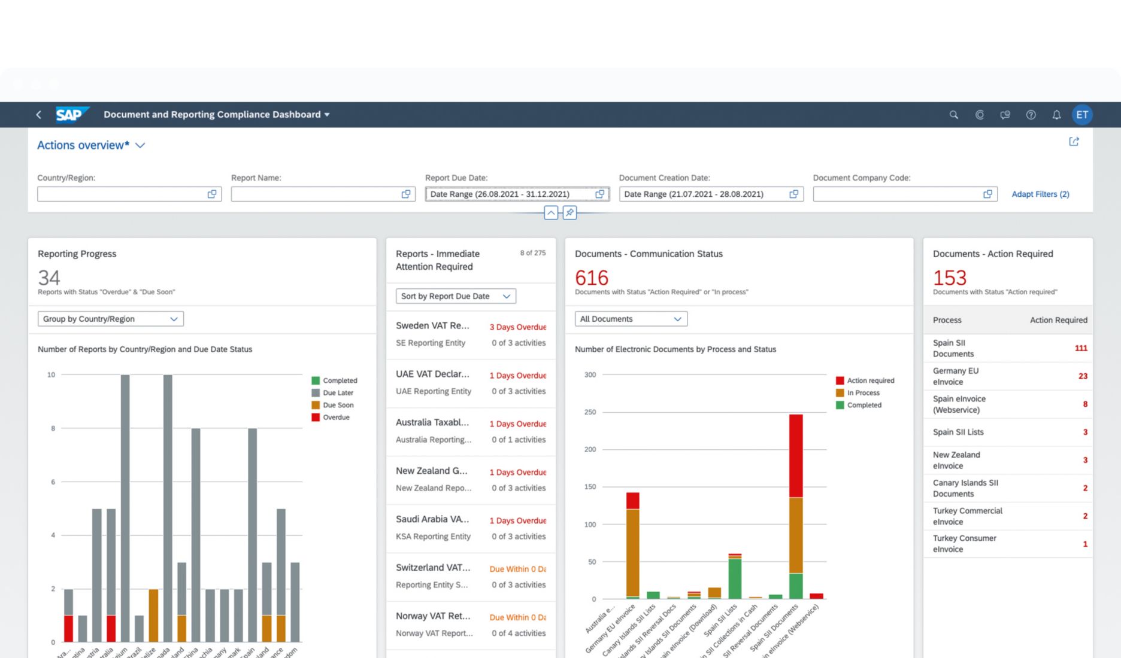Open the Actions overview view selector
This screenshot has width=1121, height=658.
pos(140,145)
